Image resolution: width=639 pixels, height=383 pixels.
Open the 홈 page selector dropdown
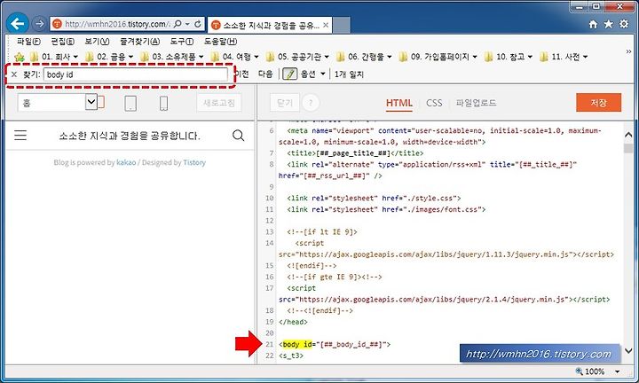[x=91, y=102]
